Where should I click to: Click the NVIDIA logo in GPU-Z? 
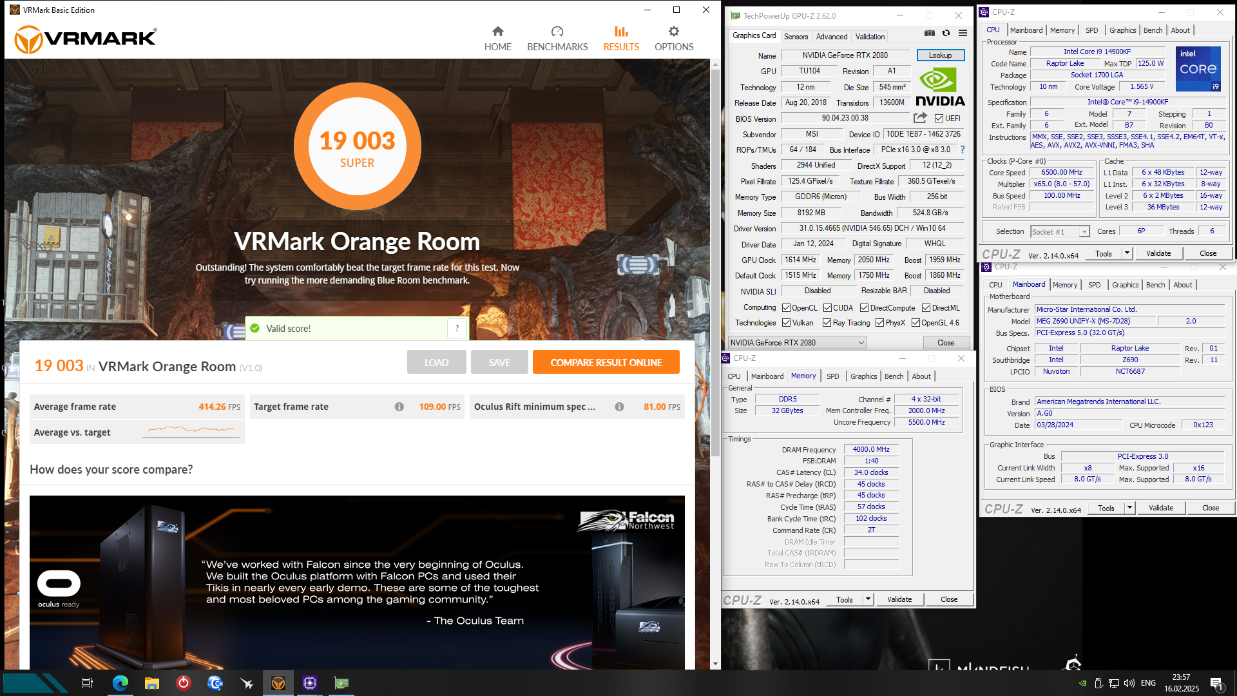pyautogui.click(x=940, y=87)
